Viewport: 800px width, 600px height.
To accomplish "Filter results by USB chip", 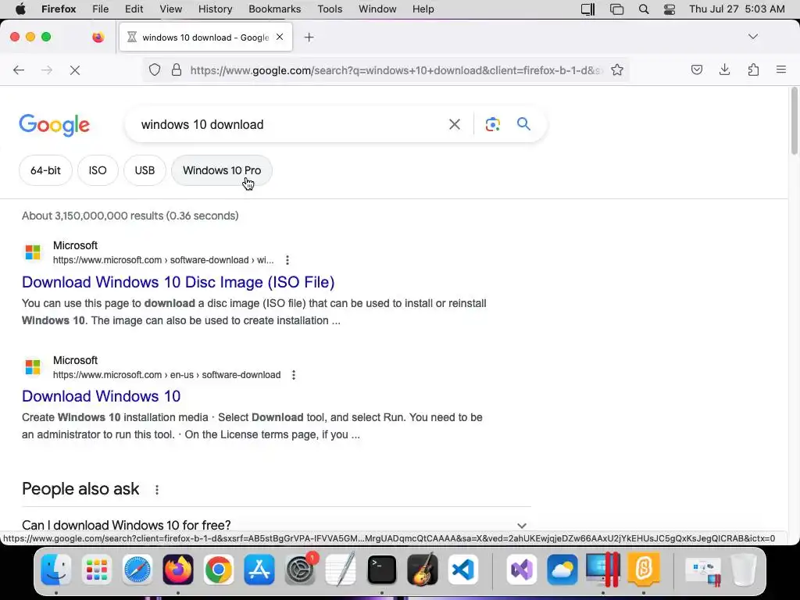I will [145, 170].
